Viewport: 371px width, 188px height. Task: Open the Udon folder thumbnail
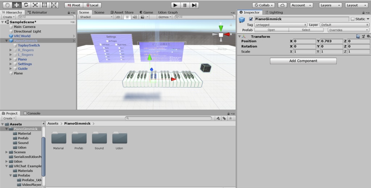click(120, 138)
